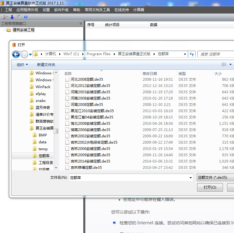
Task: Open the 应用程序外观 menu
Action: click(27, 10)
